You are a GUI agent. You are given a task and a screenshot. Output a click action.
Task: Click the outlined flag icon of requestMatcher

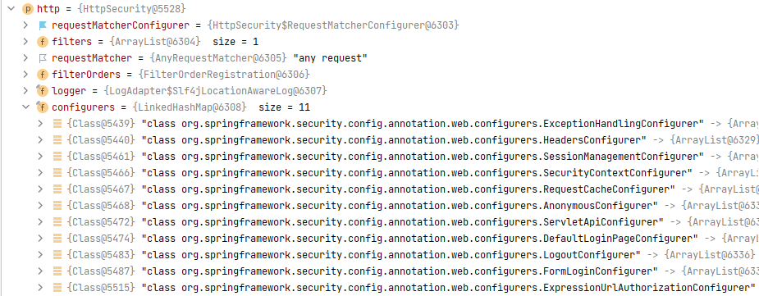[x=43, y=58]
